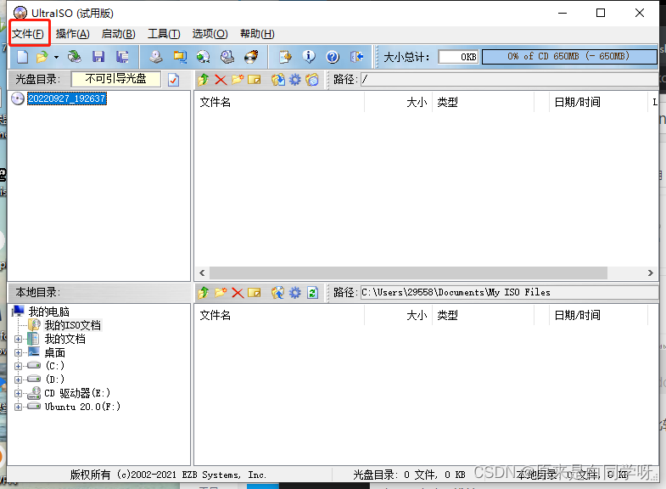Select disc volume 20220927_192637 in the tree
The width and height of the screenshot is (666, 489).
[67, 98]
